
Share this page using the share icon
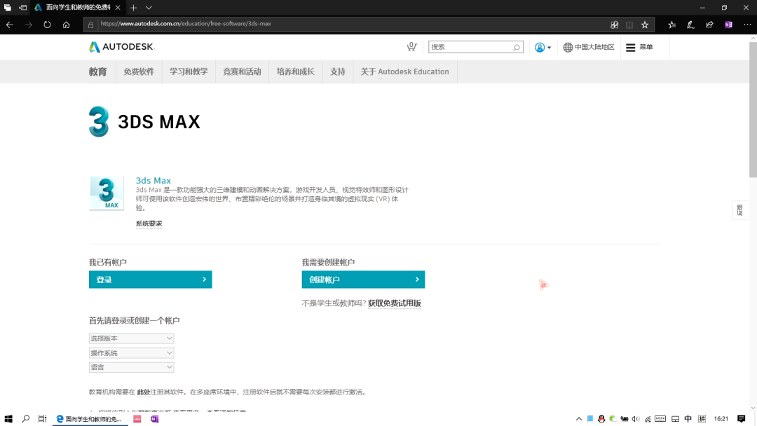pyautogui.click(x=709, y=25)
